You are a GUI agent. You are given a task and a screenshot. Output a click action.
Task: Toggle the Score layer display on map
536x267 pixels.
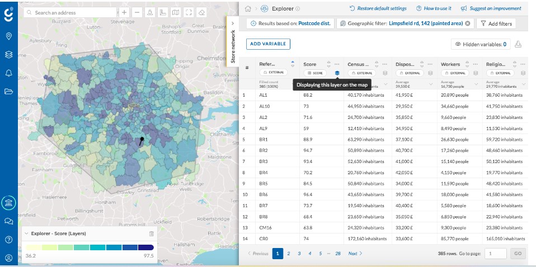coord(337,73)
